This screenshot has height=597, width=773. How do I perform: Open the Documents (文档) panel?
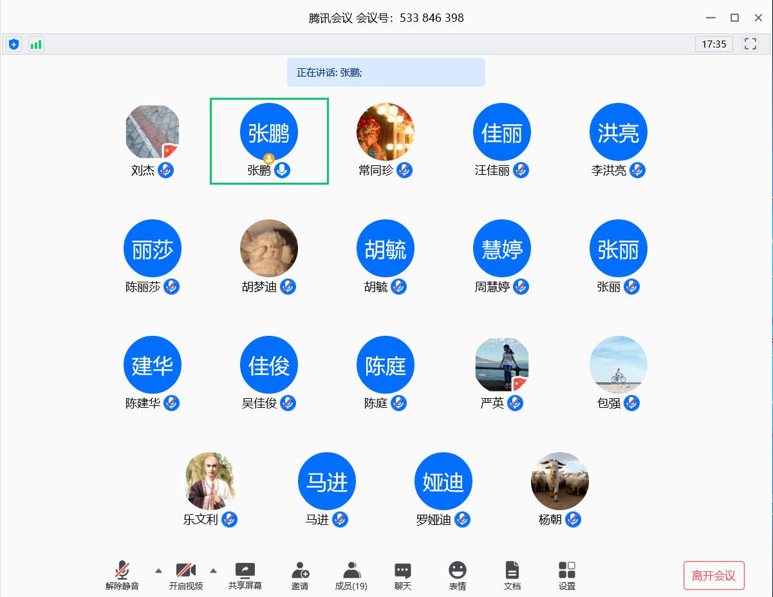512,575
